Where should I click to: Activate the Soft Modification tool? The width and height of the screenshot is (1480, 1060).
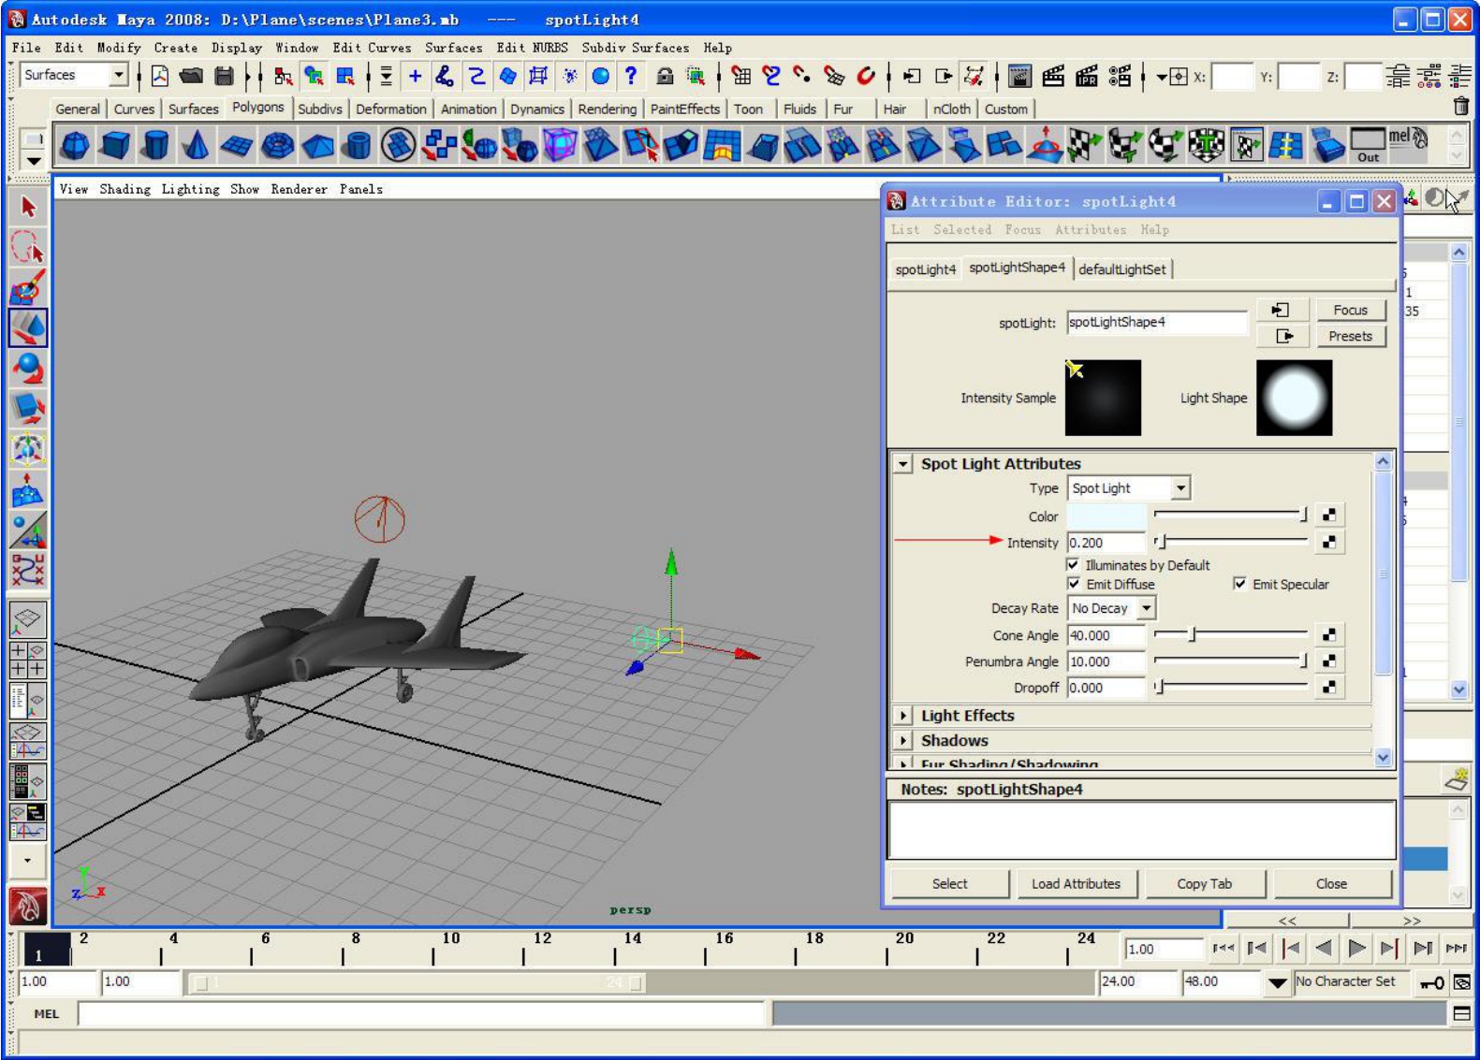[x=28, y=488]
